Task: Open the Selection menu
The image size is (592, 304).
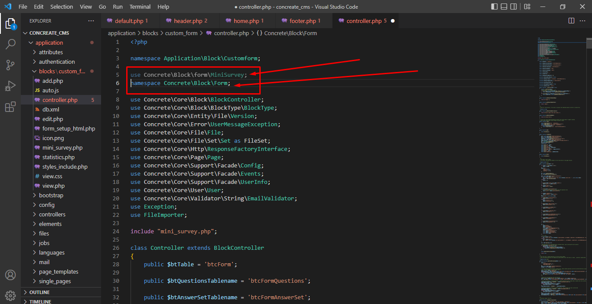Action: [x=62, y=7]
